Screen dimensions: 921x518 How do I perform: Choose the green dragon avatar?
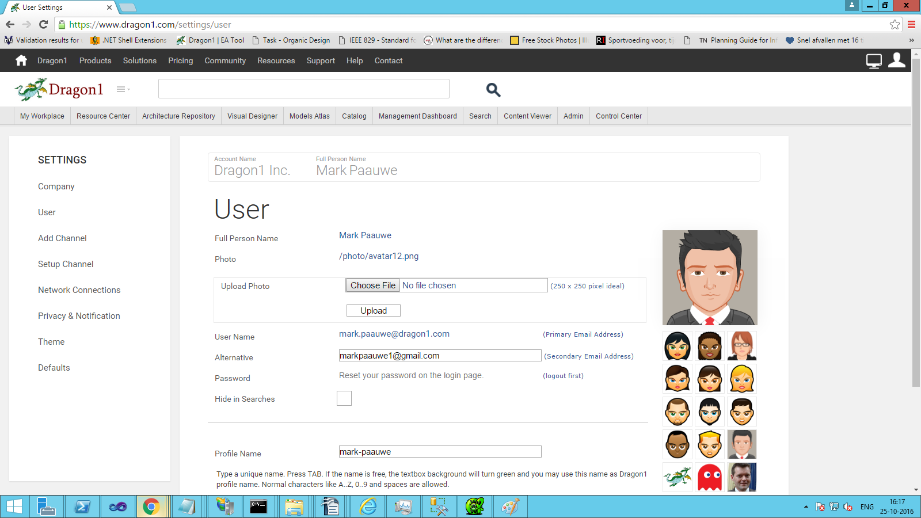(x=678, y=477)
